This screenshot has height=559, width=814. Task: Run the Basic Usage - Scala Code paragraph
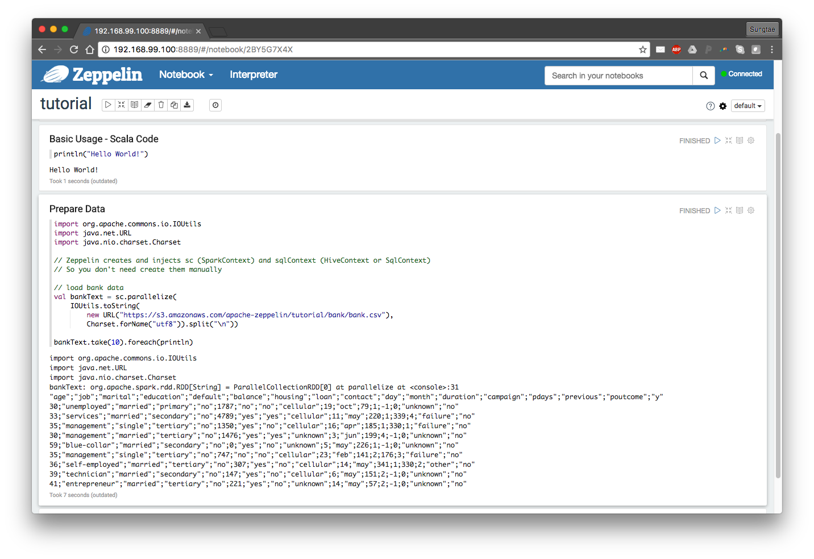(717, 140)
